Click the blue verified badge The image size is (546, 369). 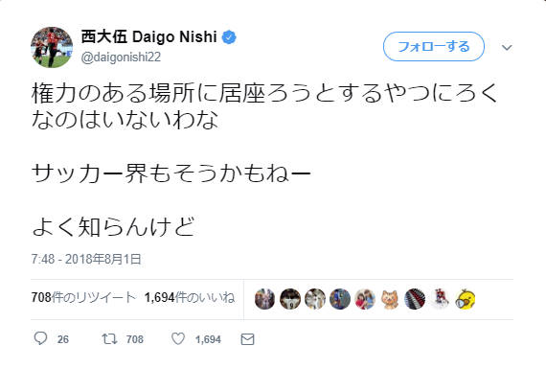(x=229, y=37)
